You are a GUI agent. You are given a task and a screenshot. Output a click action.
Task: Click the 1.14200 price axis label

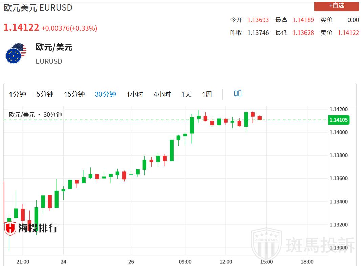(338, 109)
